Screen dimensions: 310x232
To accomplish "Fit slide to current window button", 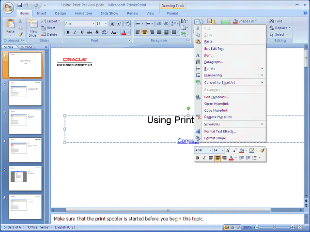I will [300, 227].
